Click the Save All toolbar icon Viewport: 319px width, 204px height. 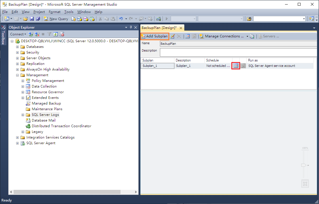click(38, 19)
